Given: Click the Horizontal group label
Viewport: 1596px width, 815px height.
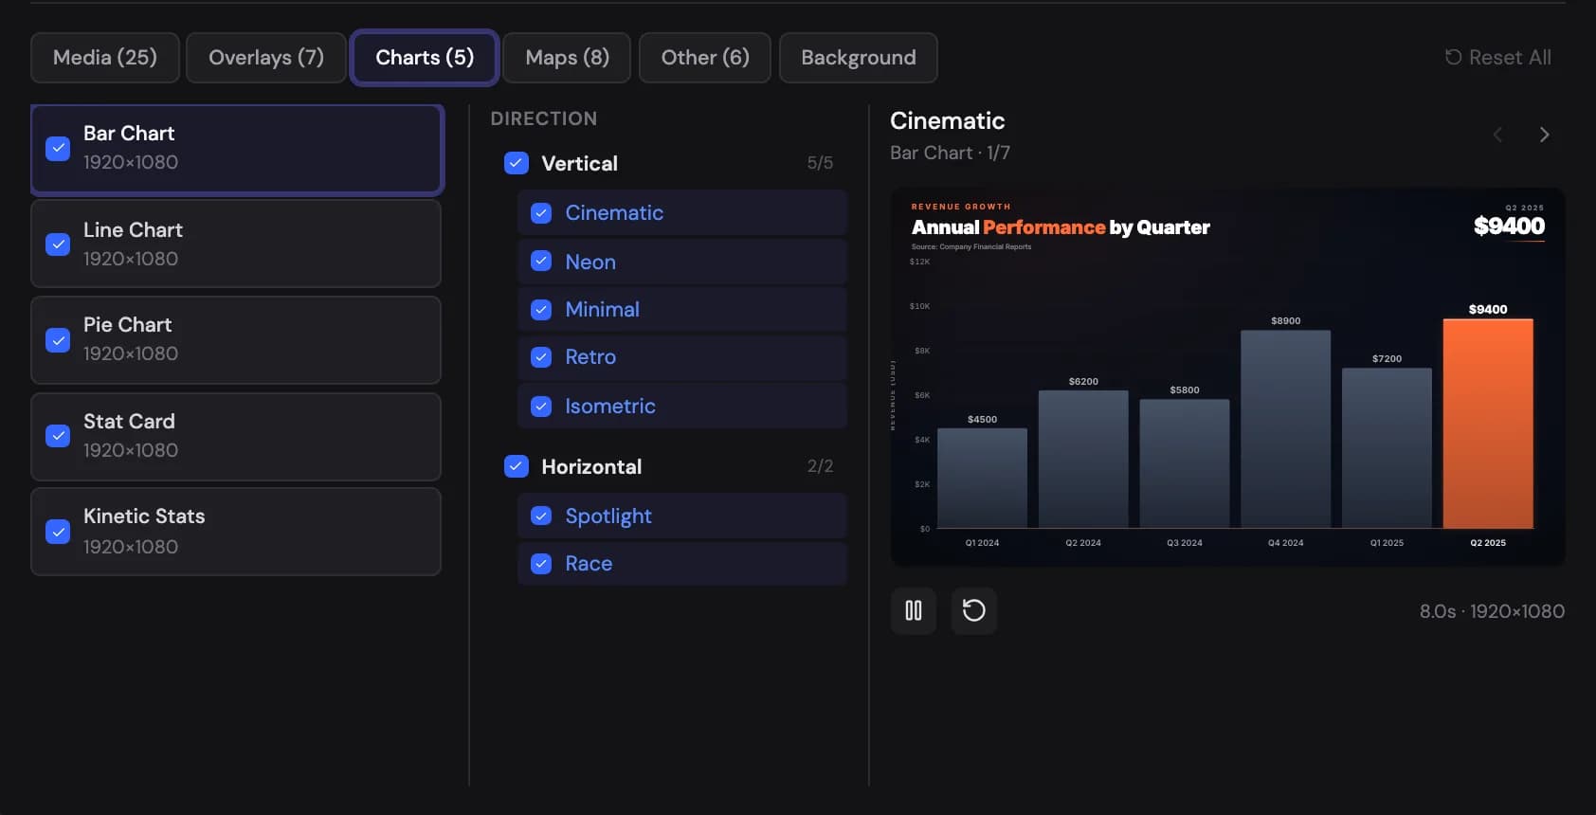Looking at the screenshot, I should click(x=591, y=467).
